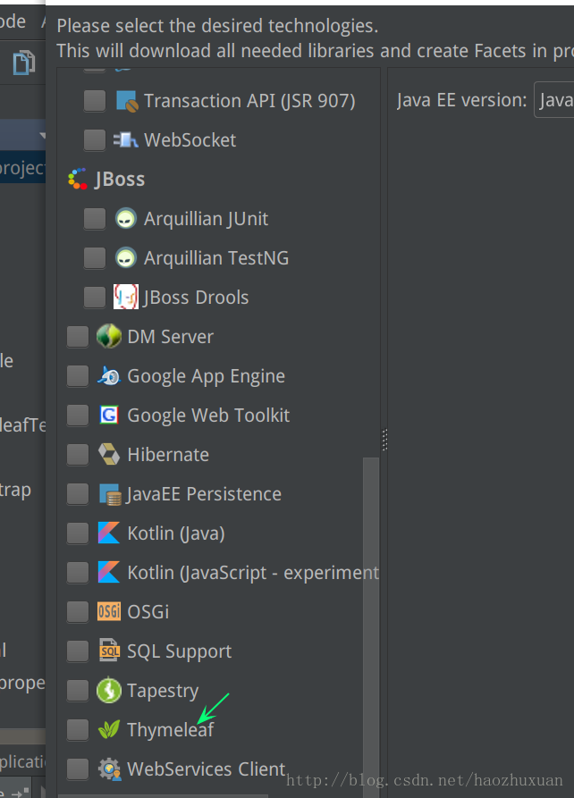The height and width of the screenshot is (798, 574).
Task: Tick the JBoss Drools checkbox
Action: click(x=95, y=298)
